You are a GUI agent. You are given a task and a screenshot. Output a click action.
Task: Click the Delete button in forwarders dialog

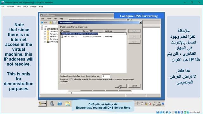pos(134,31)
